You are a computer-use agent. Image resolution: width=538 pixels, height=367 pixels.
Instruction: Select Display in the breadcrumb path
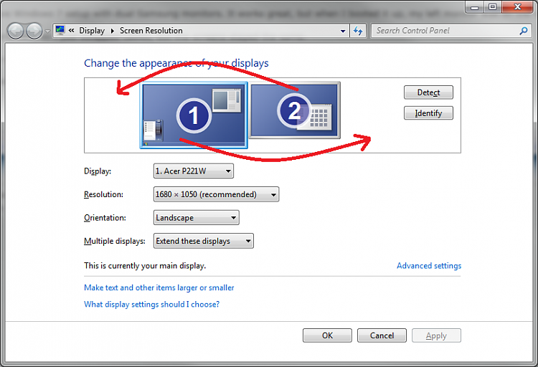[92, 31]
